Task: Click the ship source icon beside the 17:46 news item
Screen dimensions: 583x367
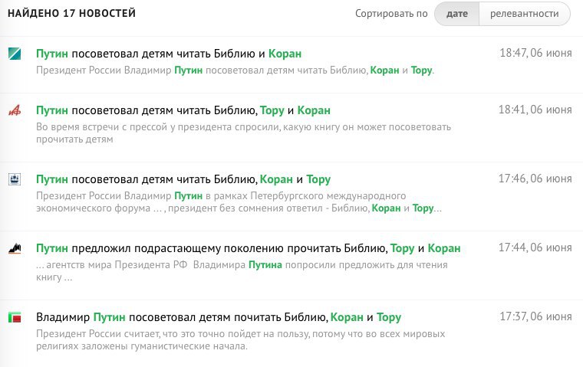Action: [x=15, y=179]
